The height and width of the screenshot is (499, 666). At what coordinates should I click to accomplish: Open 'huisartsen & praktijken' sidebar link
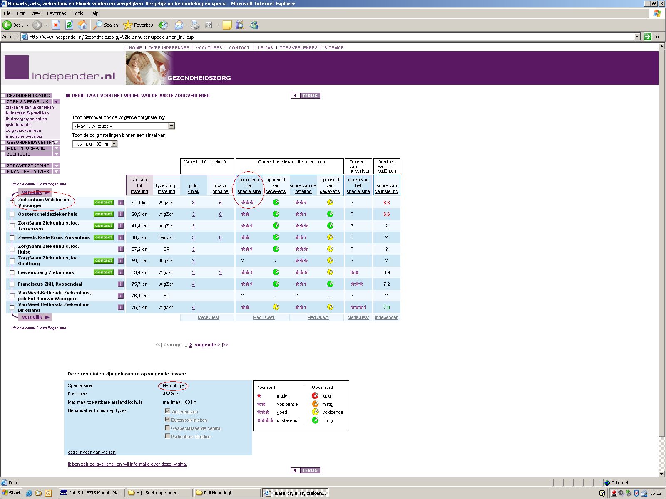[27, 113]
